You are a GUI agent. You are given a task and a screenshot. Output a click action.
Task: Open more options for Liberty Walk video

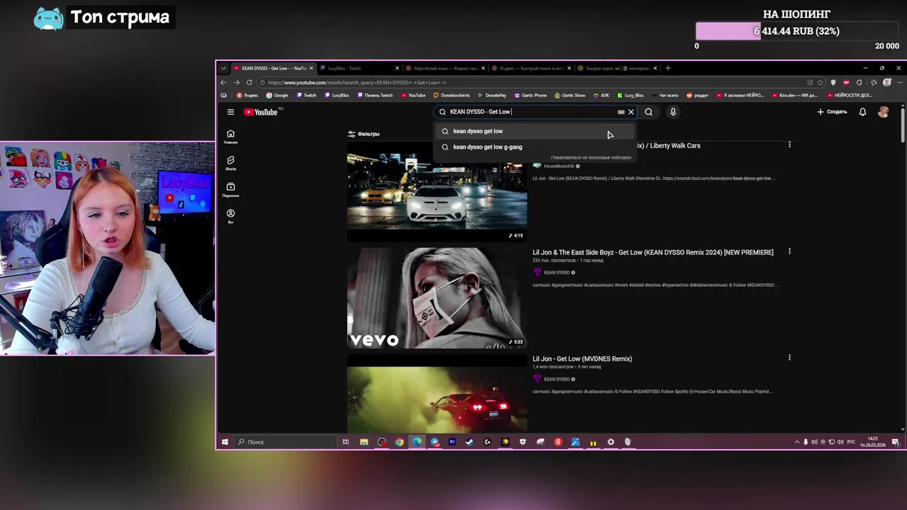(x=789, y=144)
